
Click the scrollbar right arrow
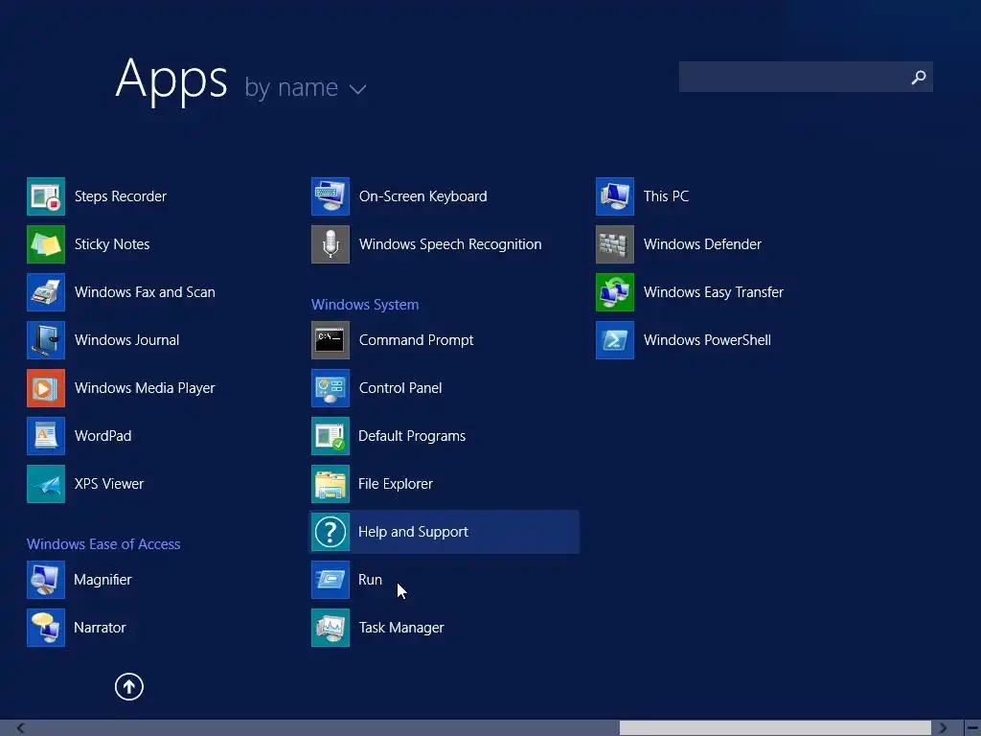pos(943,728)
